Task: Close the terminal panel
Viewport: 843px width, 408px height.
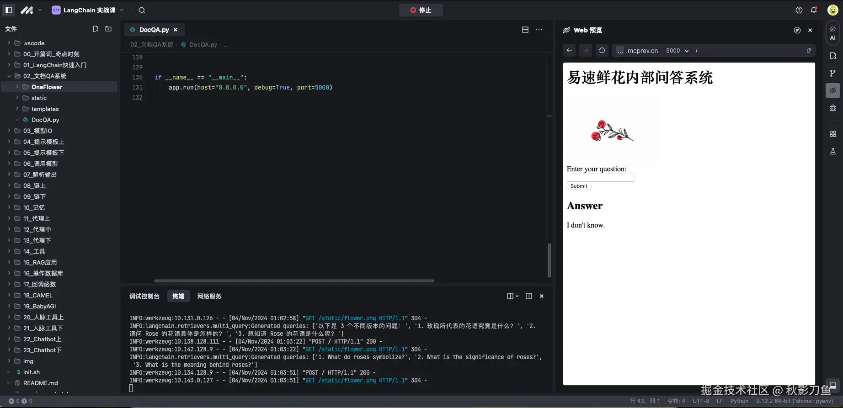Action: (542, 296)
